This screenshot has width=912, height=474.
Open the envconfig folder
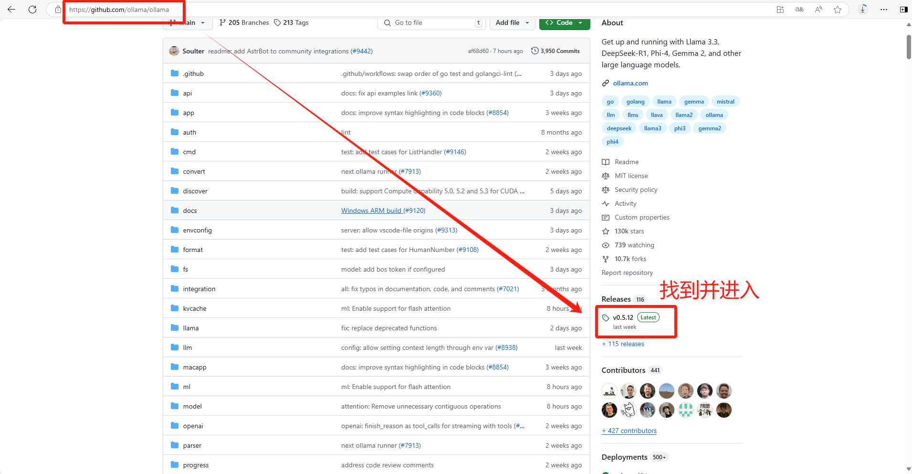tap(197, 230)
